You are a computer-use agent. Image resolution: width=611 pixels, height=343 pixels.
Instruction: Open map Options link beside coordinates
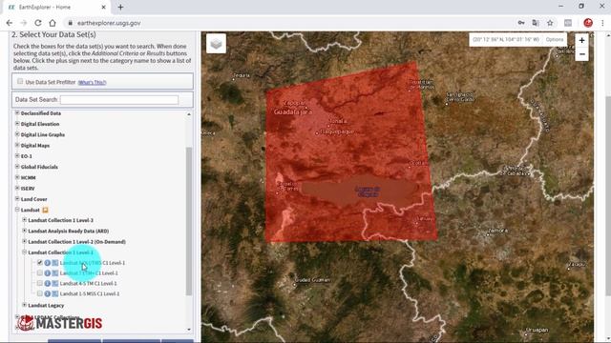point(554,40)
